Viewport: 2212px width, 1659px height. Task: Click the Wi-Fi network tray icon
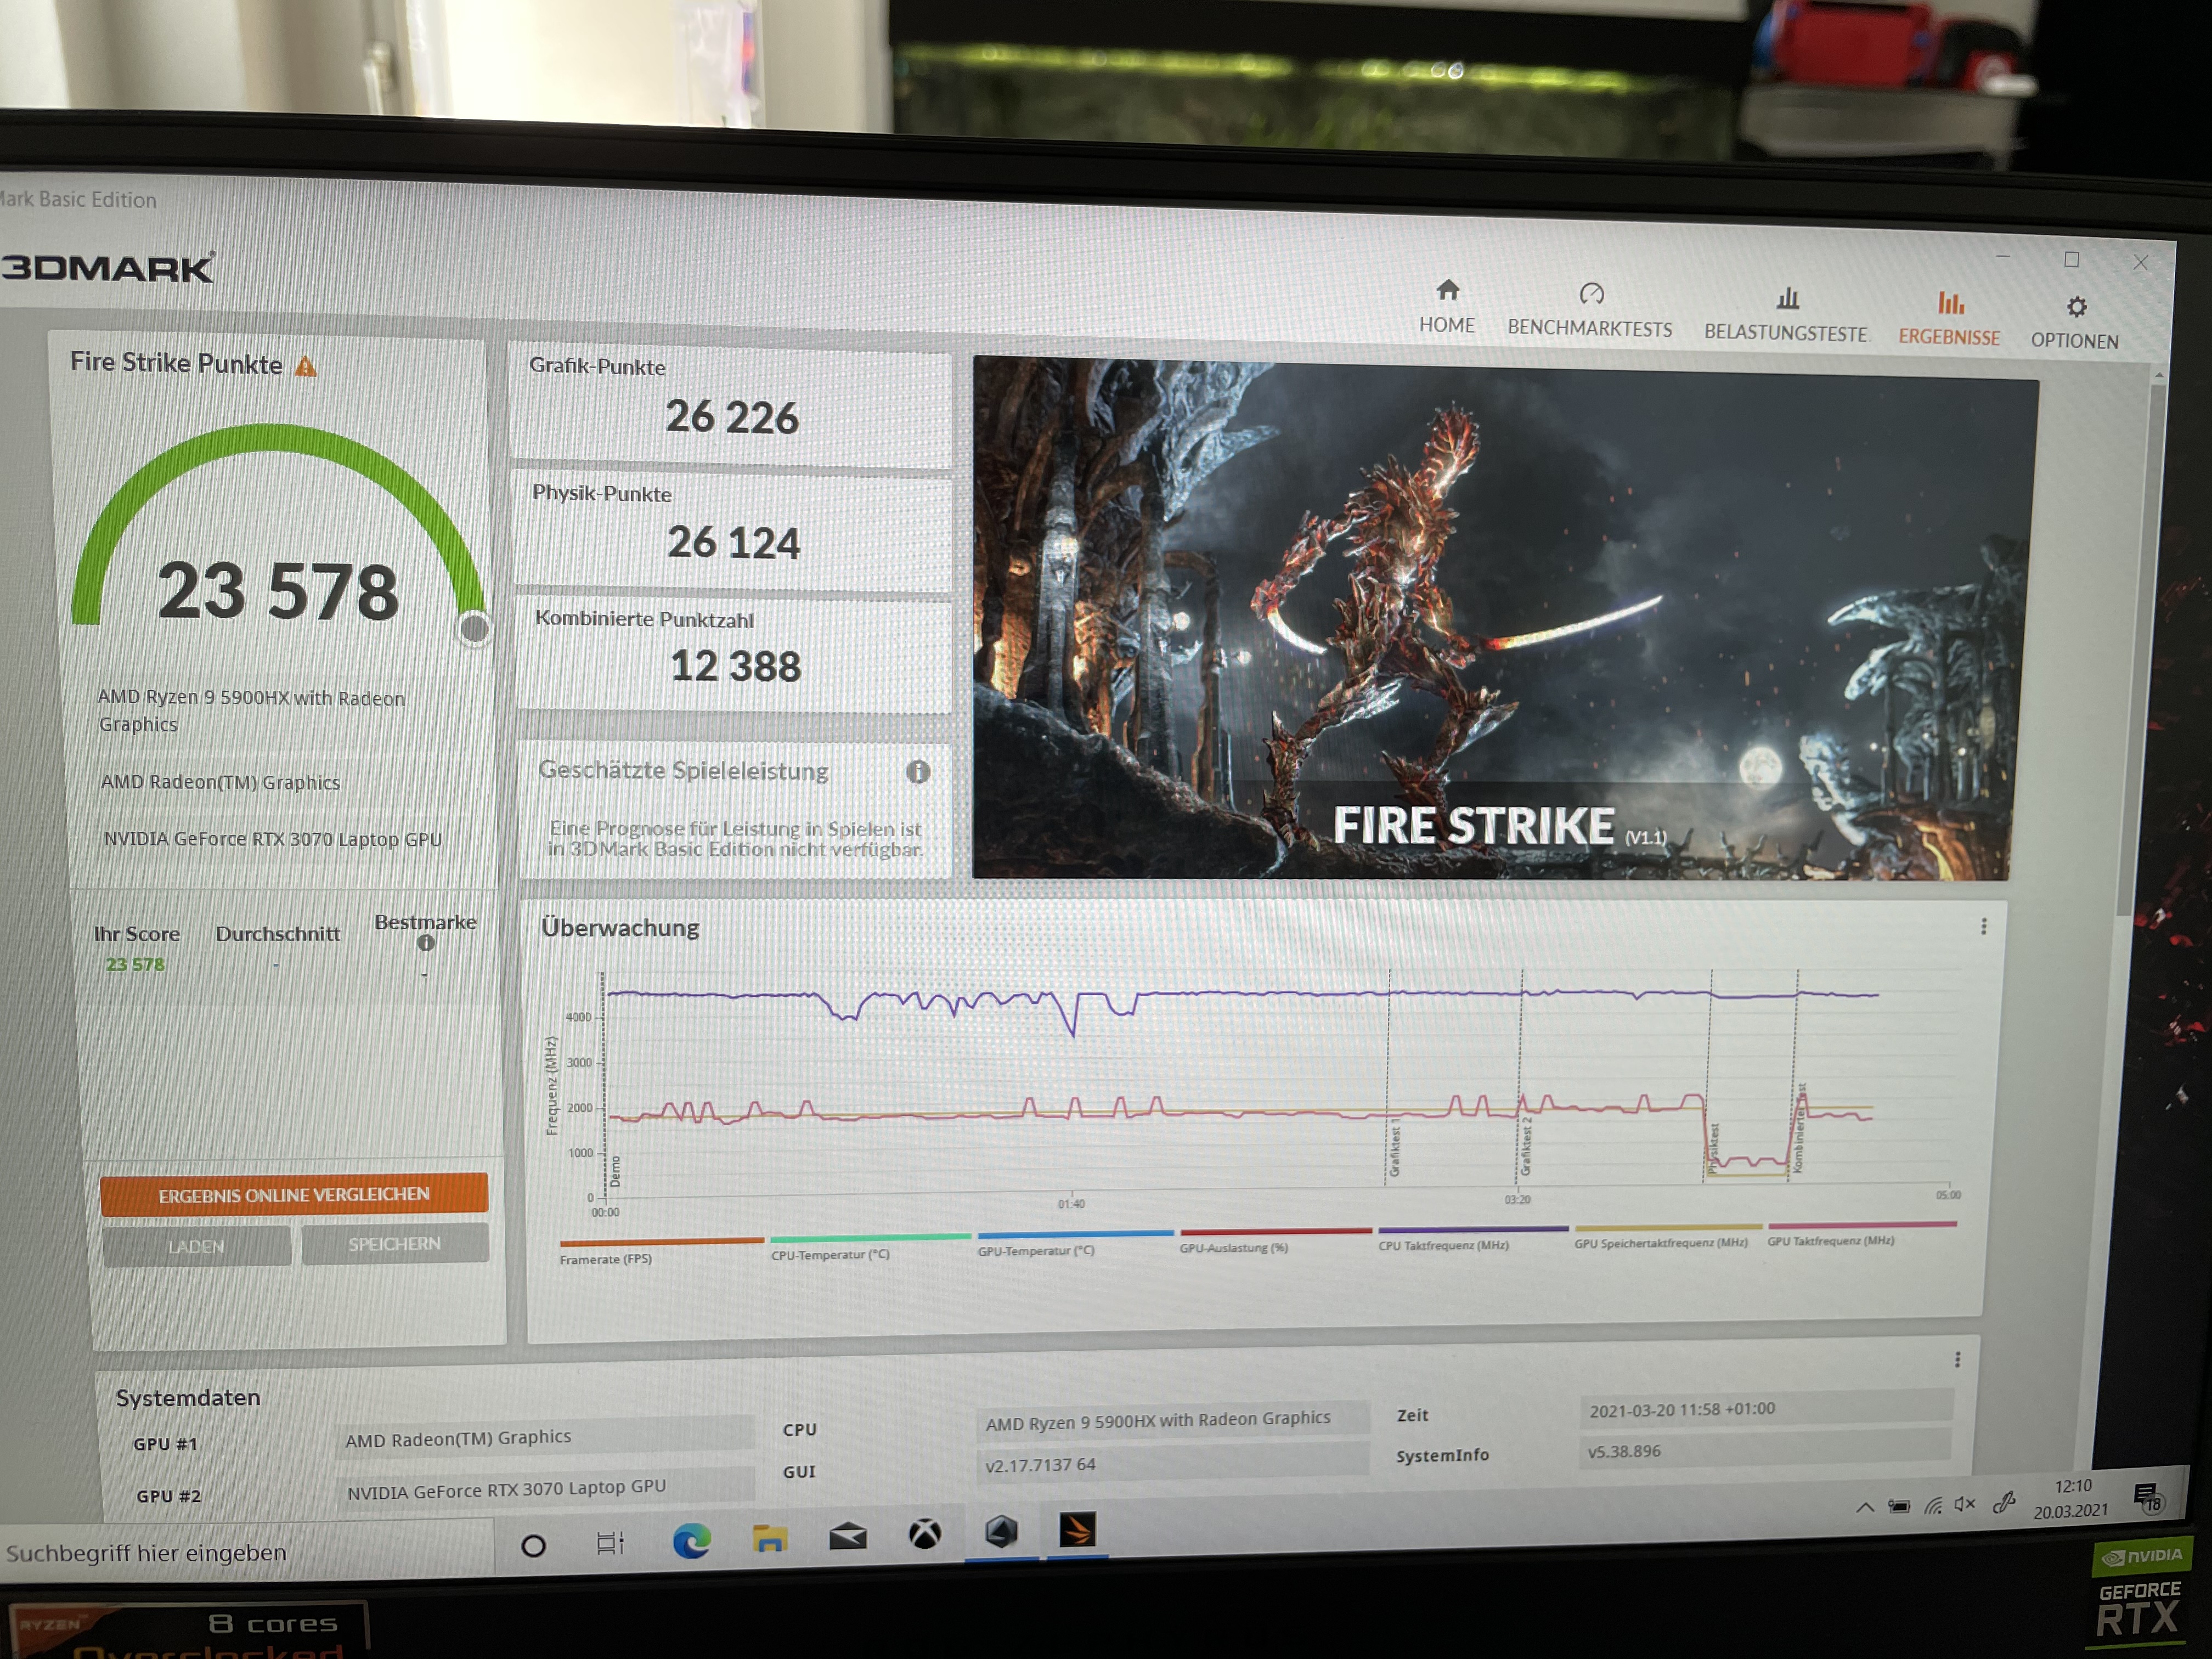point(1933,1505)
